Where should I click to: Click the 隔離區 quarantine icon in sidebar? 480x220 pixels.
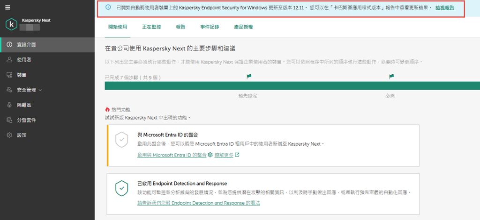9,105
